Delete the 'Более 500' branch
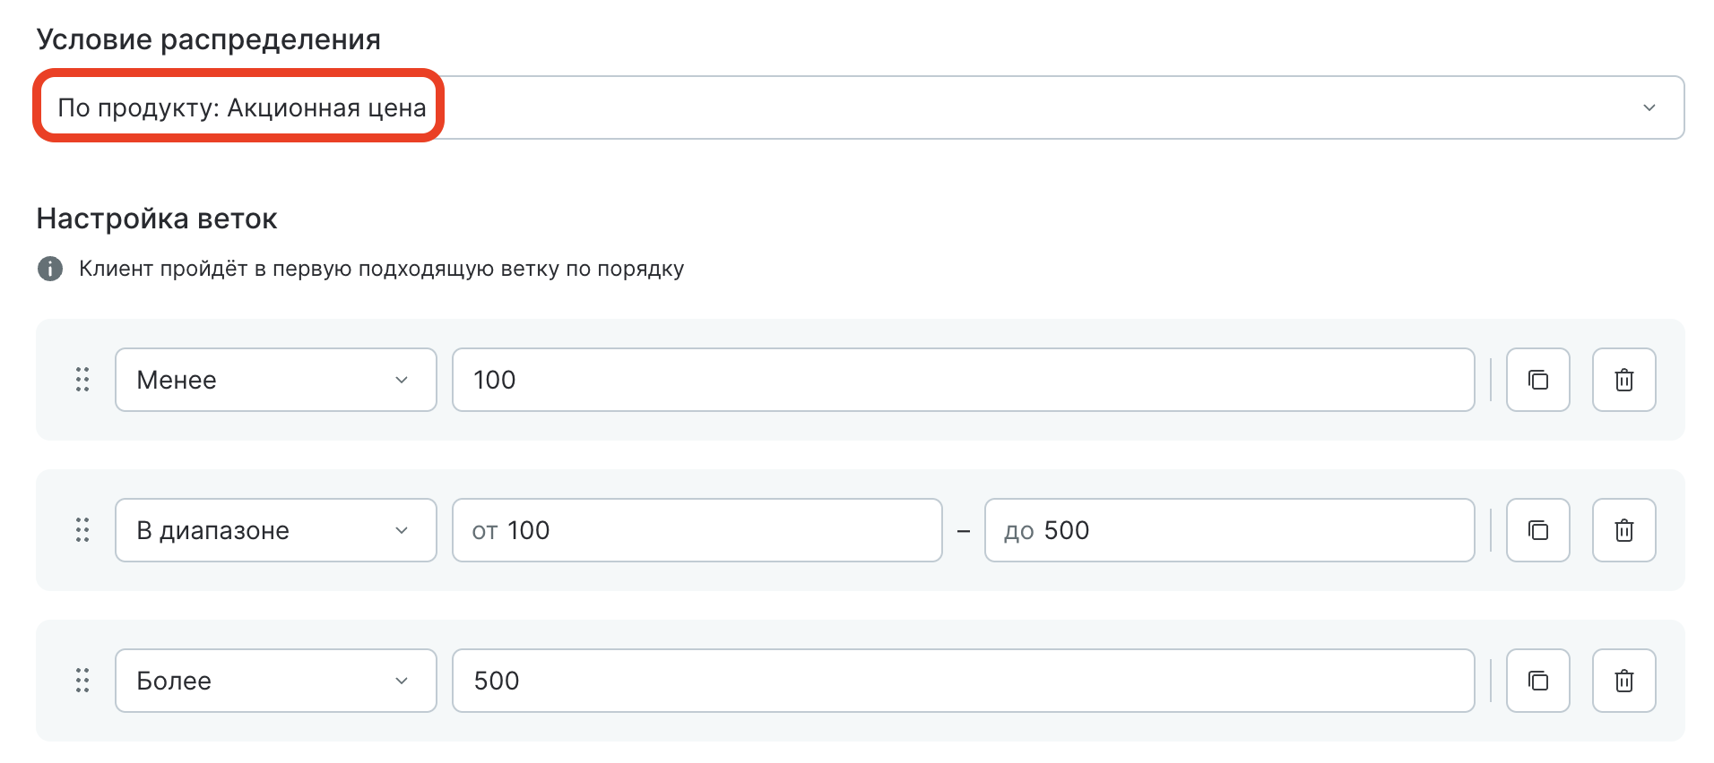Image resolution: width=1714 pixels, height=763 pixels. (x=1623, y=681)
